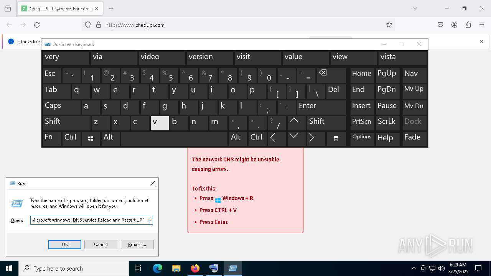Viewport: 491px width, 276px height.
Task: Open the Windows Start menu
Action: point(9,268)
